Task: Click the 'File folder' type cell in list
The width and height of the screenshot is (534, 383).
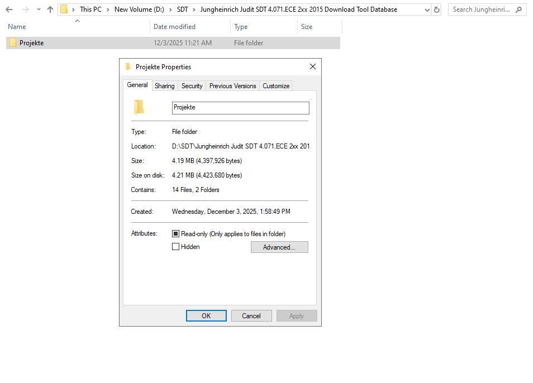Action: tap(248, 43)
